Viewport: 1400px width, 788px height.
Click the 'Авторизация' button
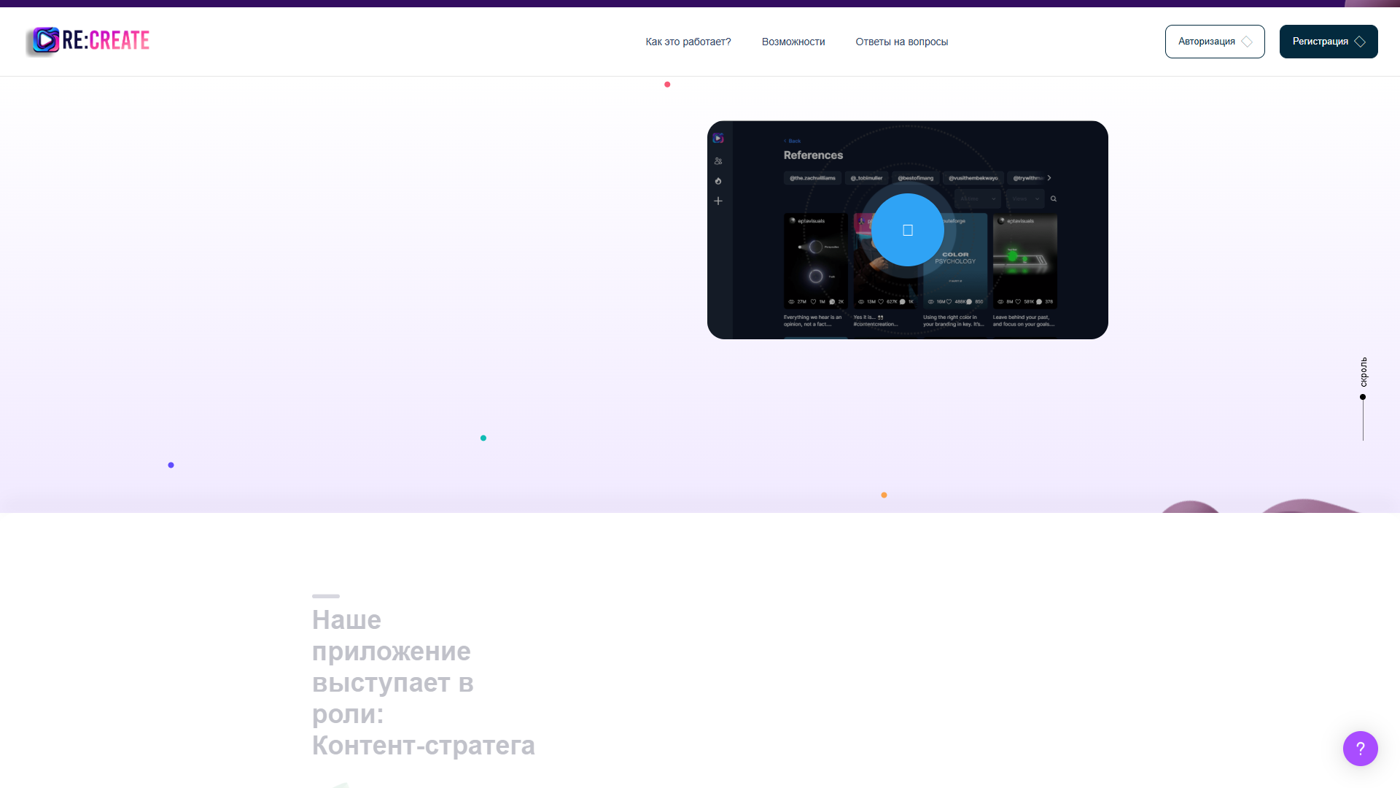(1215, 42)
